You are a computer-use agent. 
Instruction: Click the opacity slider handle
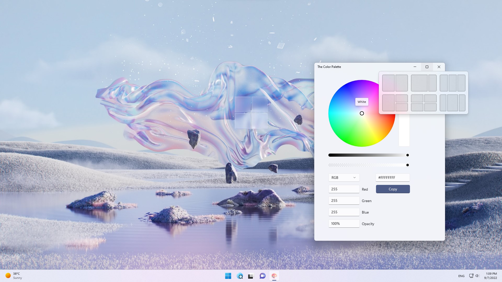coord(407,165)
